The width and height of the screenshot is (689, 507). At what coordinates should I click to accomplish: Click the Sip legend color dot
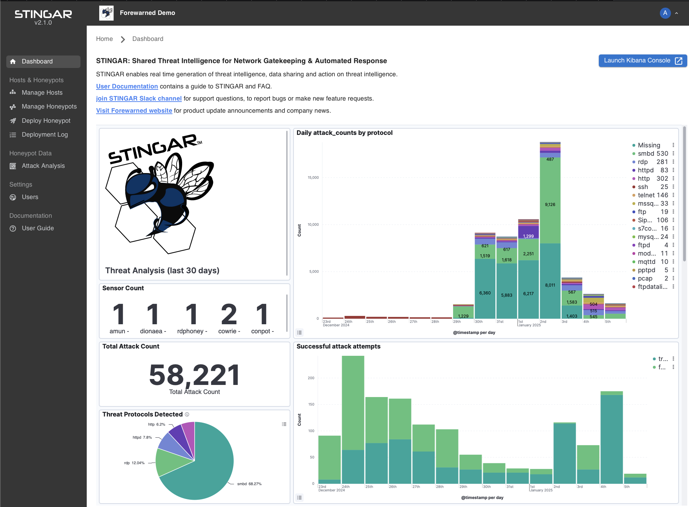click(634, 220)
